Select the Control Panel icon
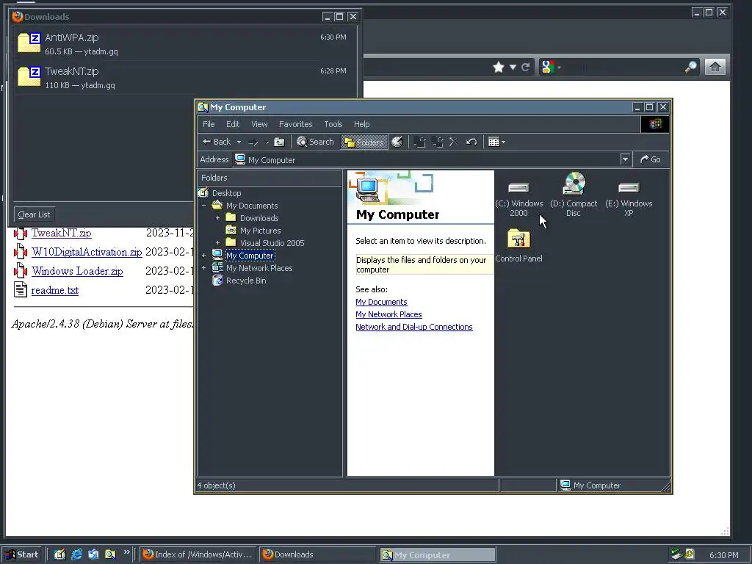752x564 pixels. 519,245
